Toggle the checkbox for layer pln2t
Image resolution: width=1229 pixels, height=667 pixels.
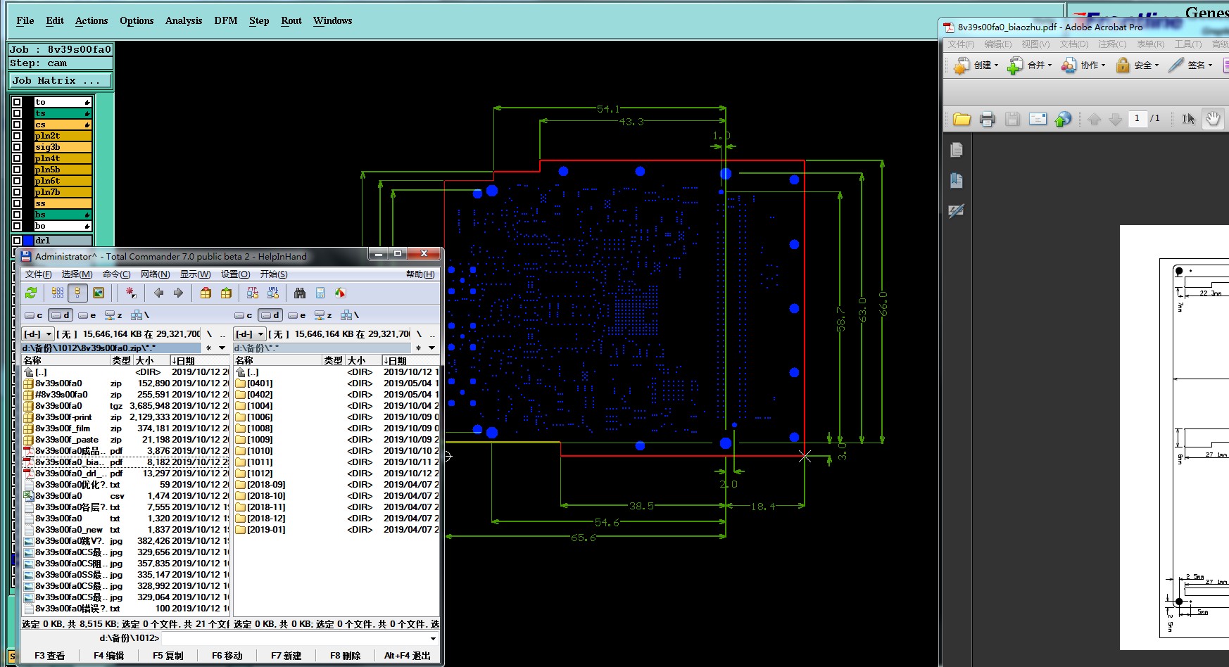(18, 136)
